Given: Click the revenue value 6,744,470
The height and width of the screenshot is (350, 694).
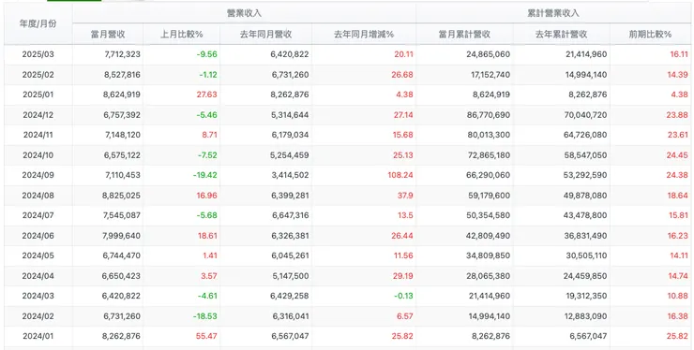Looking at the screenshot, I should point(122,255).
